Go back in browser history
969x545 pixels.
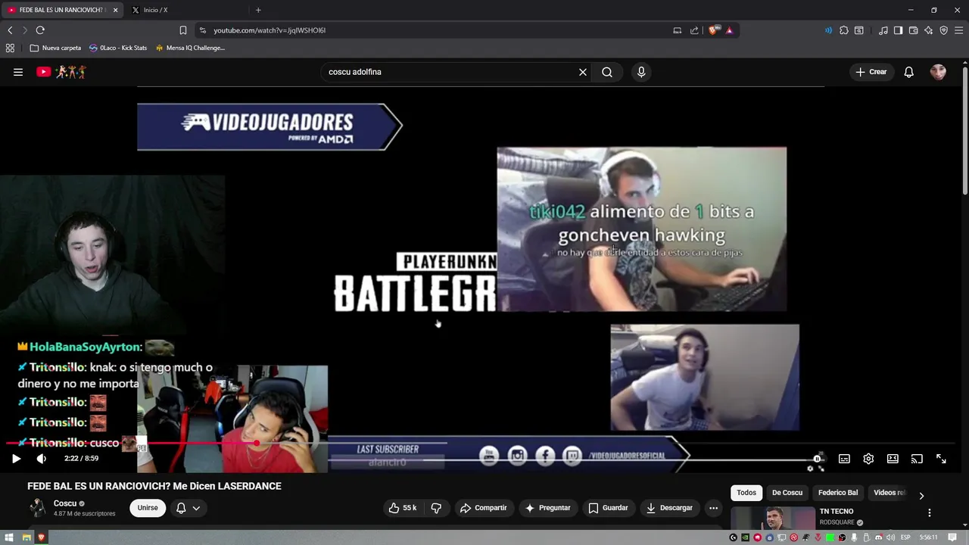10,30
